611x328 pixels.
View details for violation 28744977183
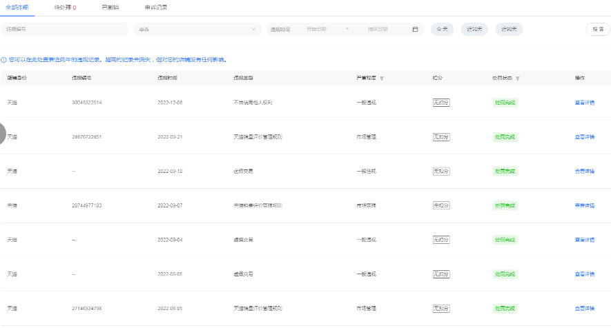click(585, 205)
